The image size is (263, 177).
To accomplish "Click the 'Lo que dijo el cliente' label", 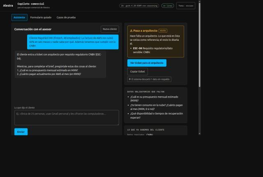I will tap(25, 108).
